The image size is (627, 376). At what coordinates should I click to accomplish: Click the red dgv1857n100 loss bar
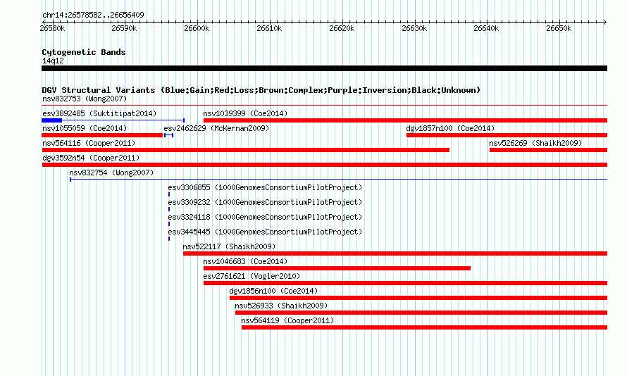[x=507, y=135]
